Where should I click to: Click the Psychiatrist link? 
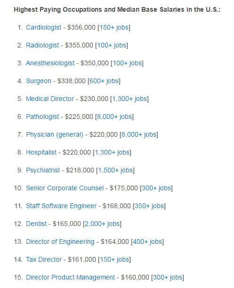43,170
